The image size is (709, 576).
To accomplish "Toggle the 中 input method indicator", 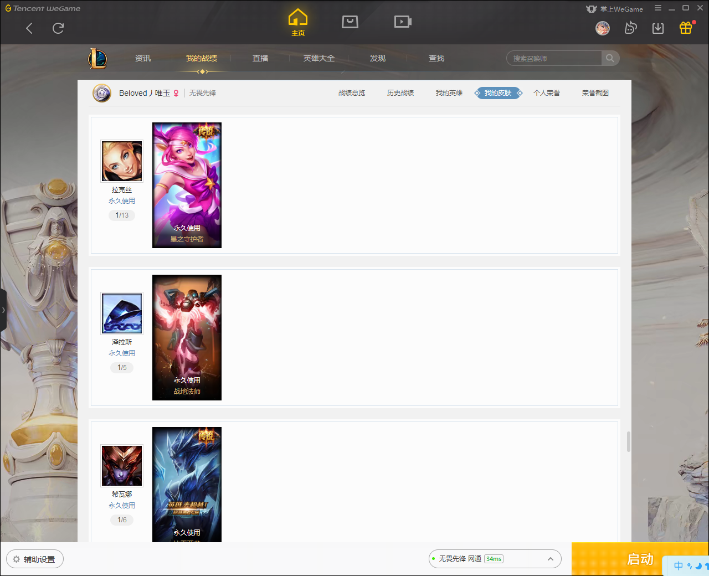I will (679, 566).
